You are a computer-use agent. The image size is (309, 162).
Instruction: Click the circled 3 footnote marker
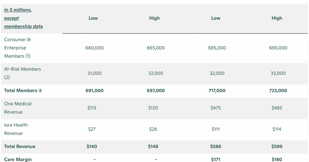[40, 91]
